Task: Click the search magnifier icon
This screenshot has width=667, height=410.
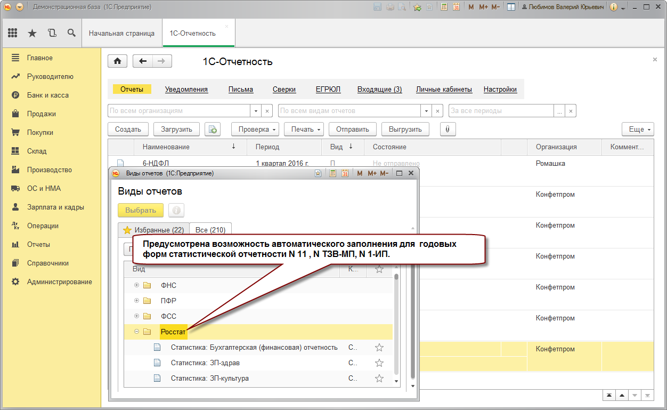Action: pos(71,33)
